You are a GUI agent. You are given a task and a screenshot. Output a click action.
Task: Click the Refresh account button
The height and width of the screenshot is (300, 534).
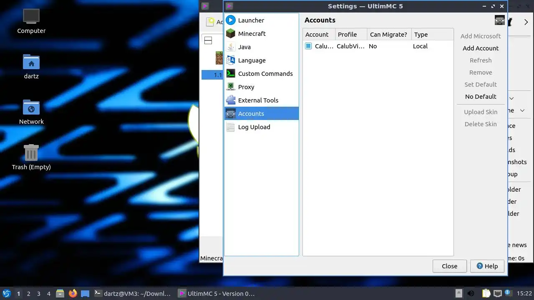481,60
